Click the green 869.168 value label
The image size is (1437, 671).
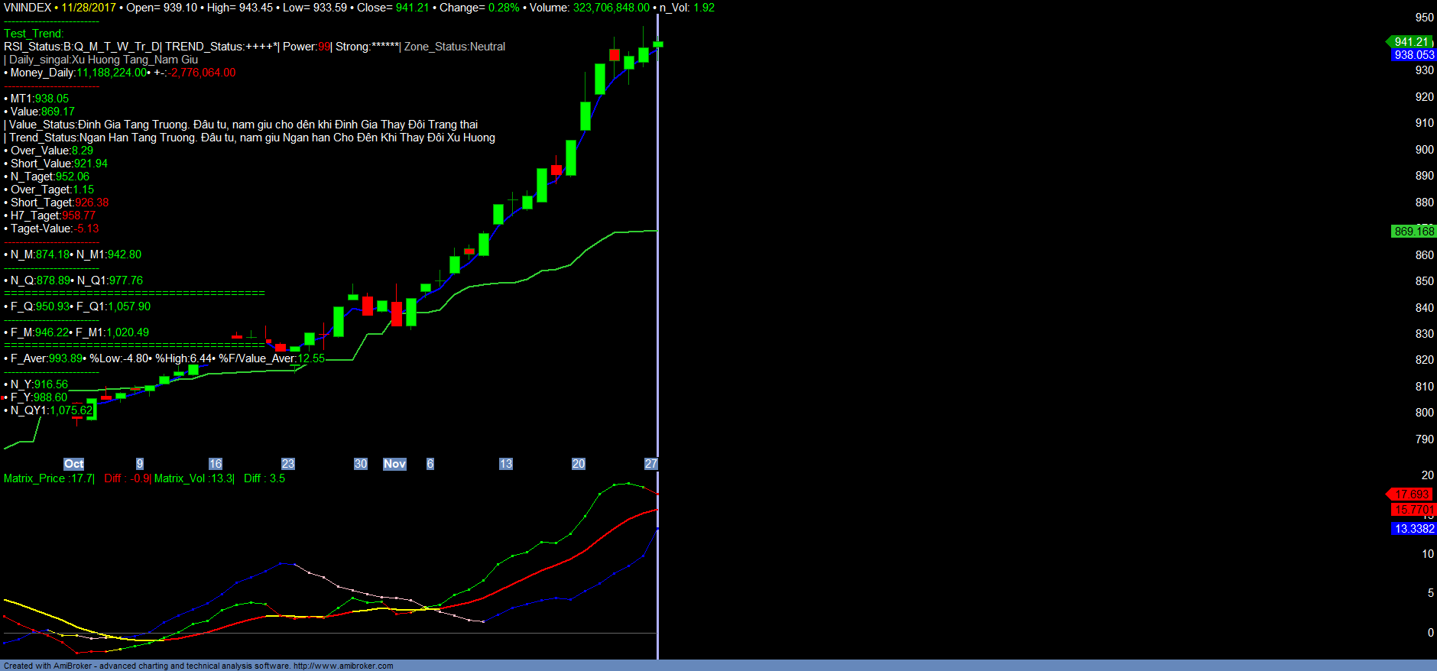pyautogui.click(x=1413, y=232)
